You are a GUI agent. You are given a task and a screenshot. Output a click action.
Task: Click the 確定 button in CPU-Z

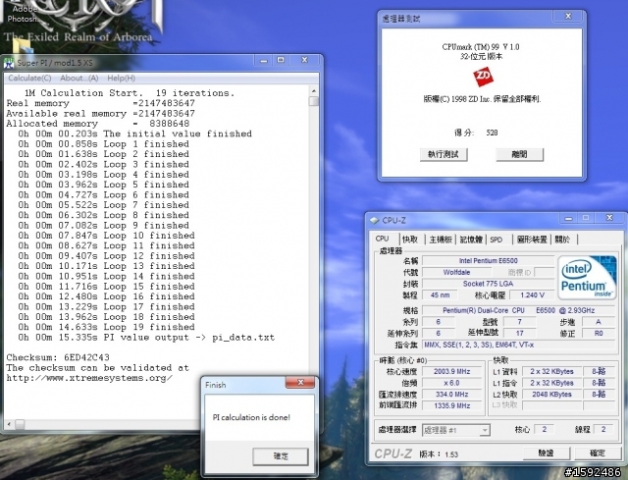pyautogui.click(x=598, y=453)
